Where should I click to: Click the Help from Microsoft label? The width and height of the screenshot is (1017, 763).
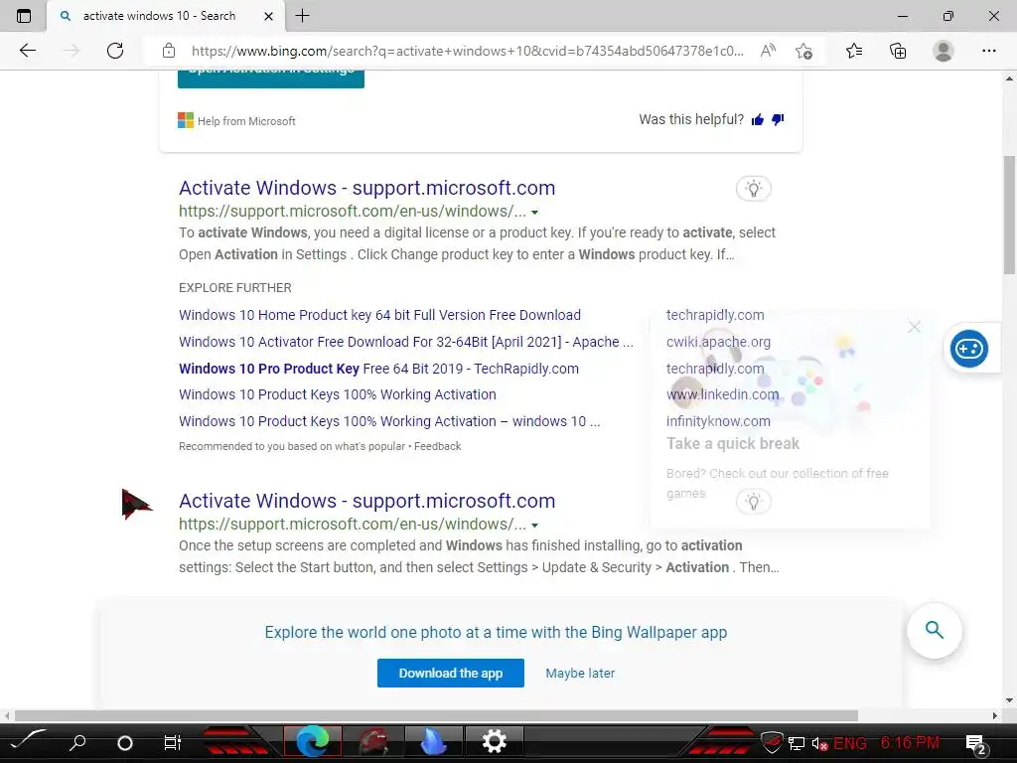click(246, 120)
